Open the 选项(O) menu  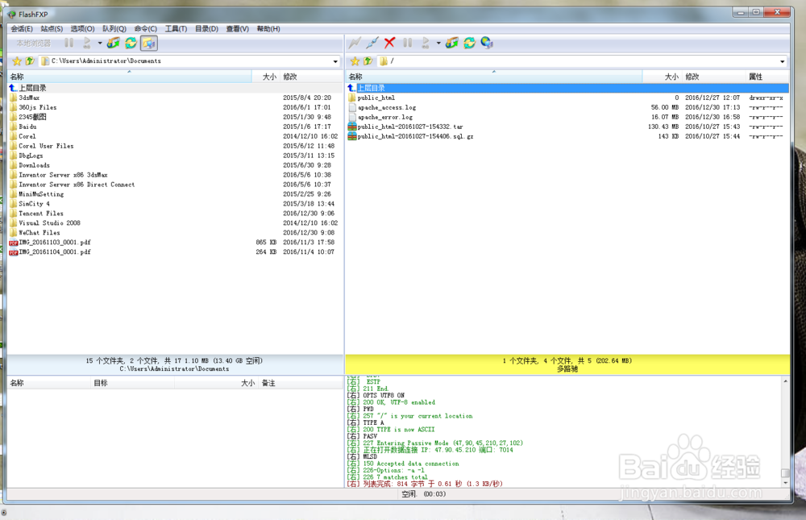click(x=82, y=29)
